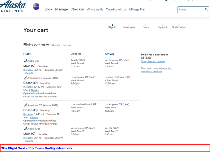
Task: Click the Alaska 257 flight number
Action: (33, 61)
